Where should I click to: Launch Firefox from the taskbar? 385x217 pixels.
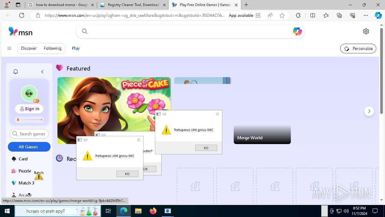[x=153, y=211]
